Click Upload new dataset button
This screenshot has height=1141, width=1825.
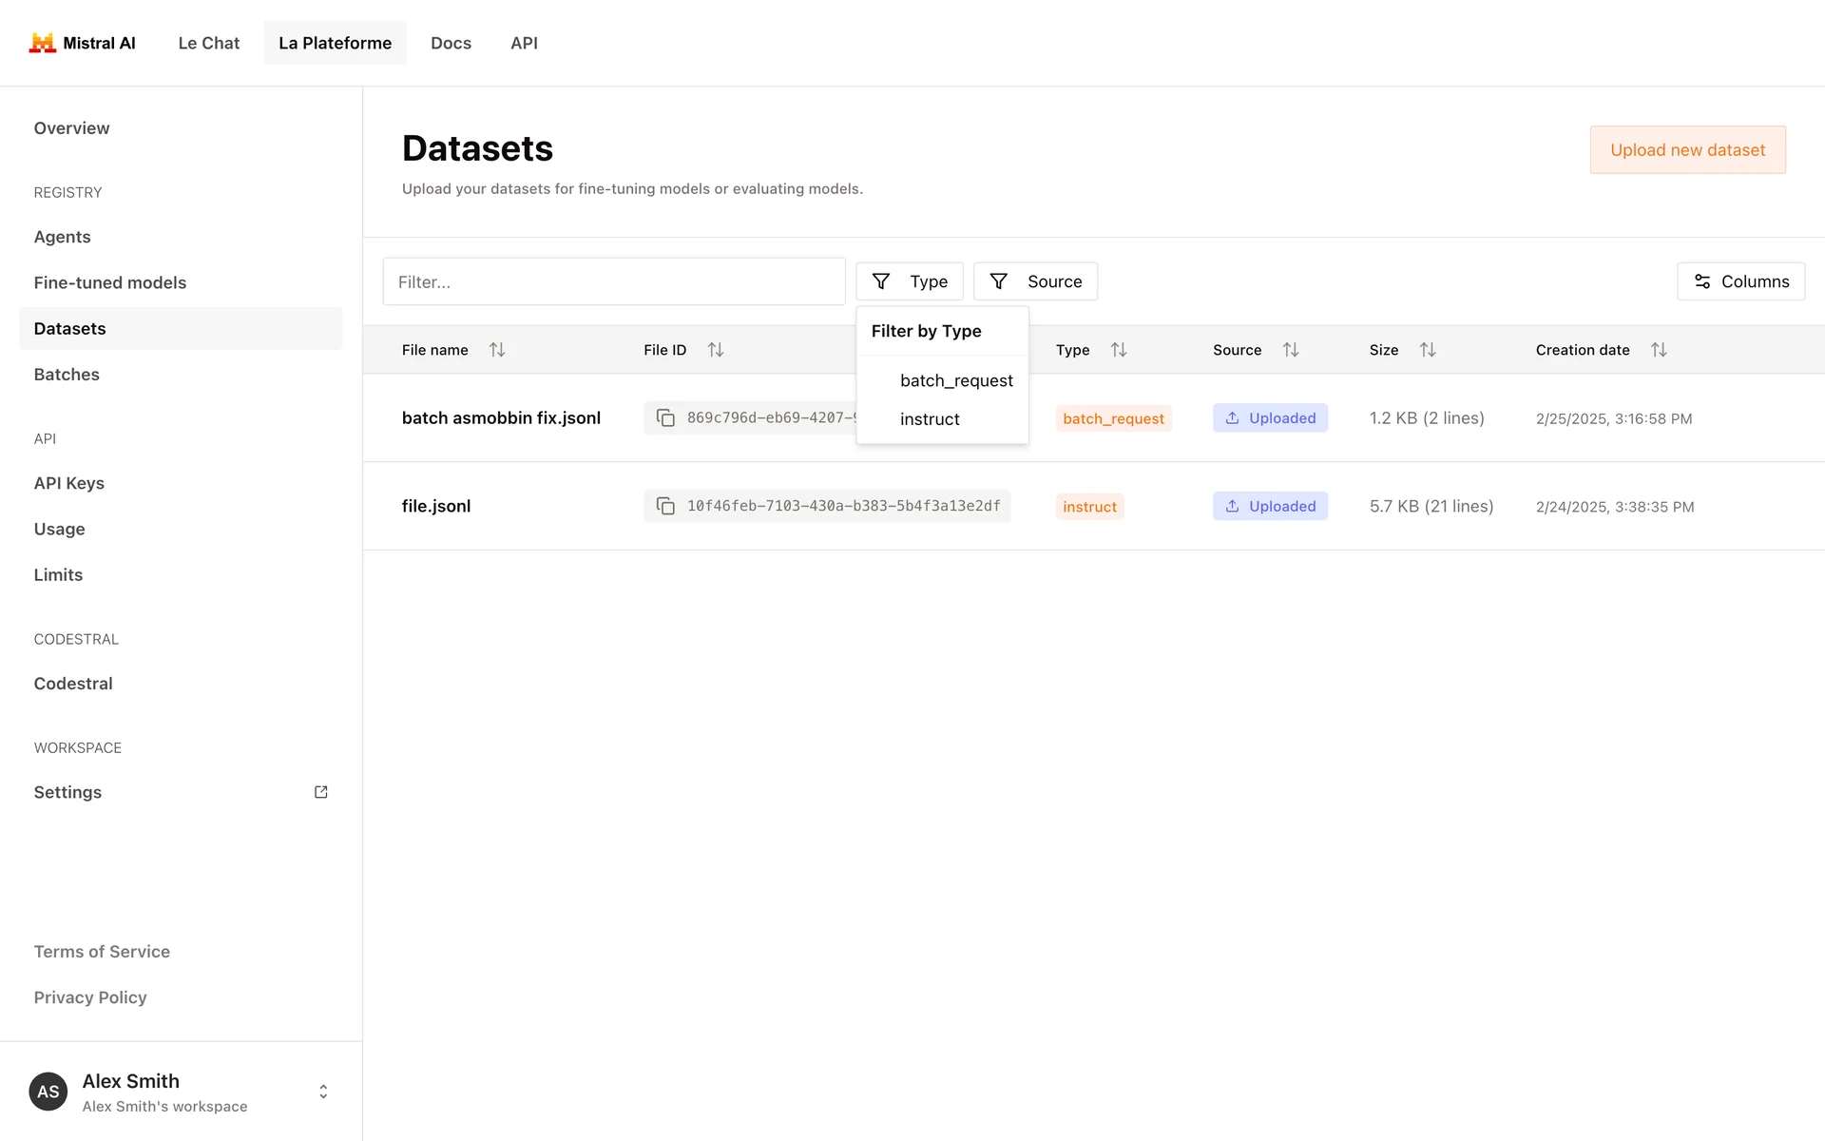[1687, 150]
